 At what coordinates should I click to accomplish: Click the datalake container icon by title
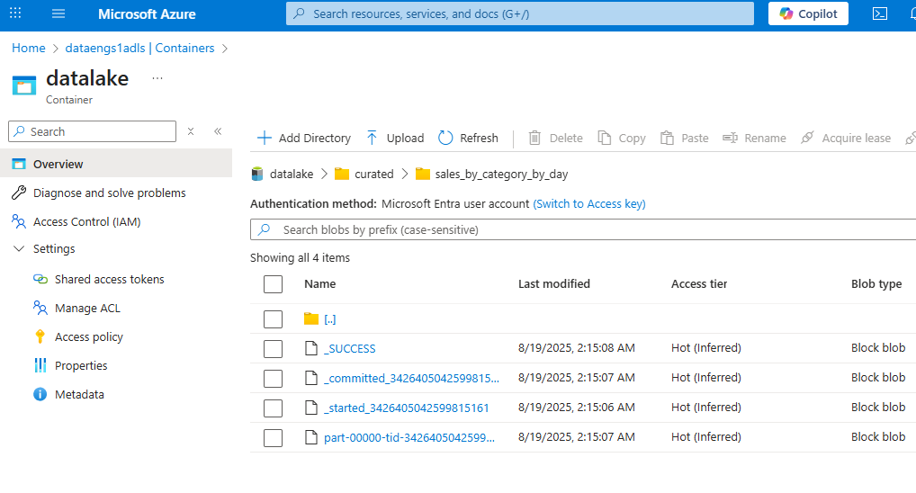tap(24, 85)
